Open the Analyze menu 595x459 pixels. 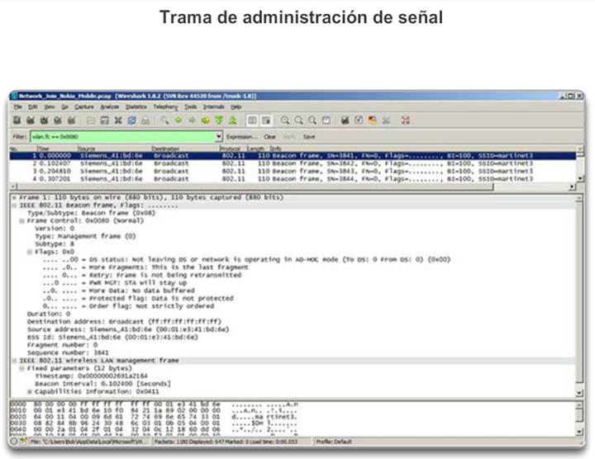pos(110,106)
